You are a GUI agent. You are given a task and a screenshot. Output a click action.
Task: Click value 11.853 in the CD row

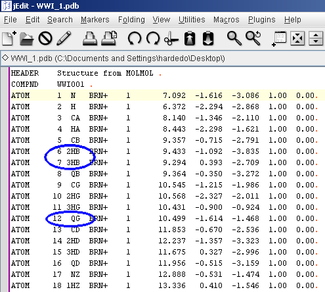(172, 230)
